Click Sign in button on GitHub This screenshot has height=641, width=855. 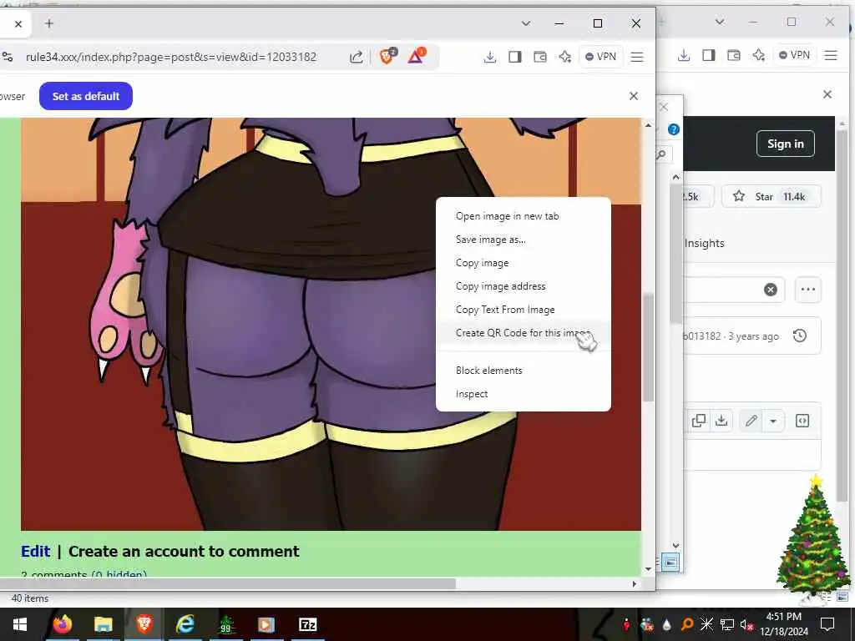[785, 144]
